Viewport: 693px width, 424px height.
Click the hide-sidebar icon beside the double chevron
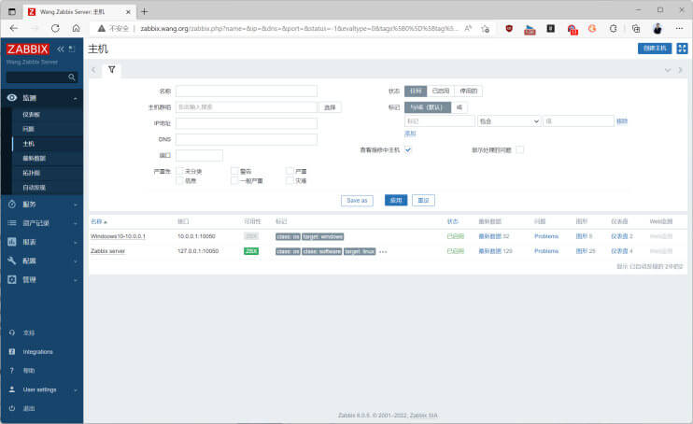pos(72,49)
